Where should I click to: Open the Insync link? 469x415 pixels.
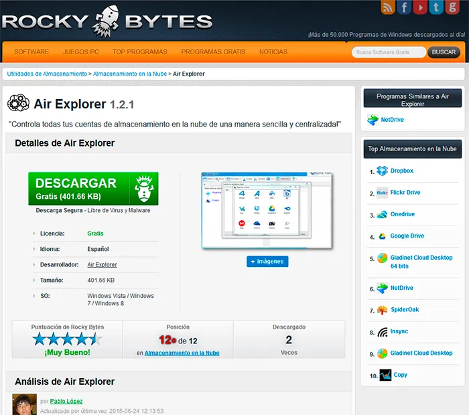(399, 331)
